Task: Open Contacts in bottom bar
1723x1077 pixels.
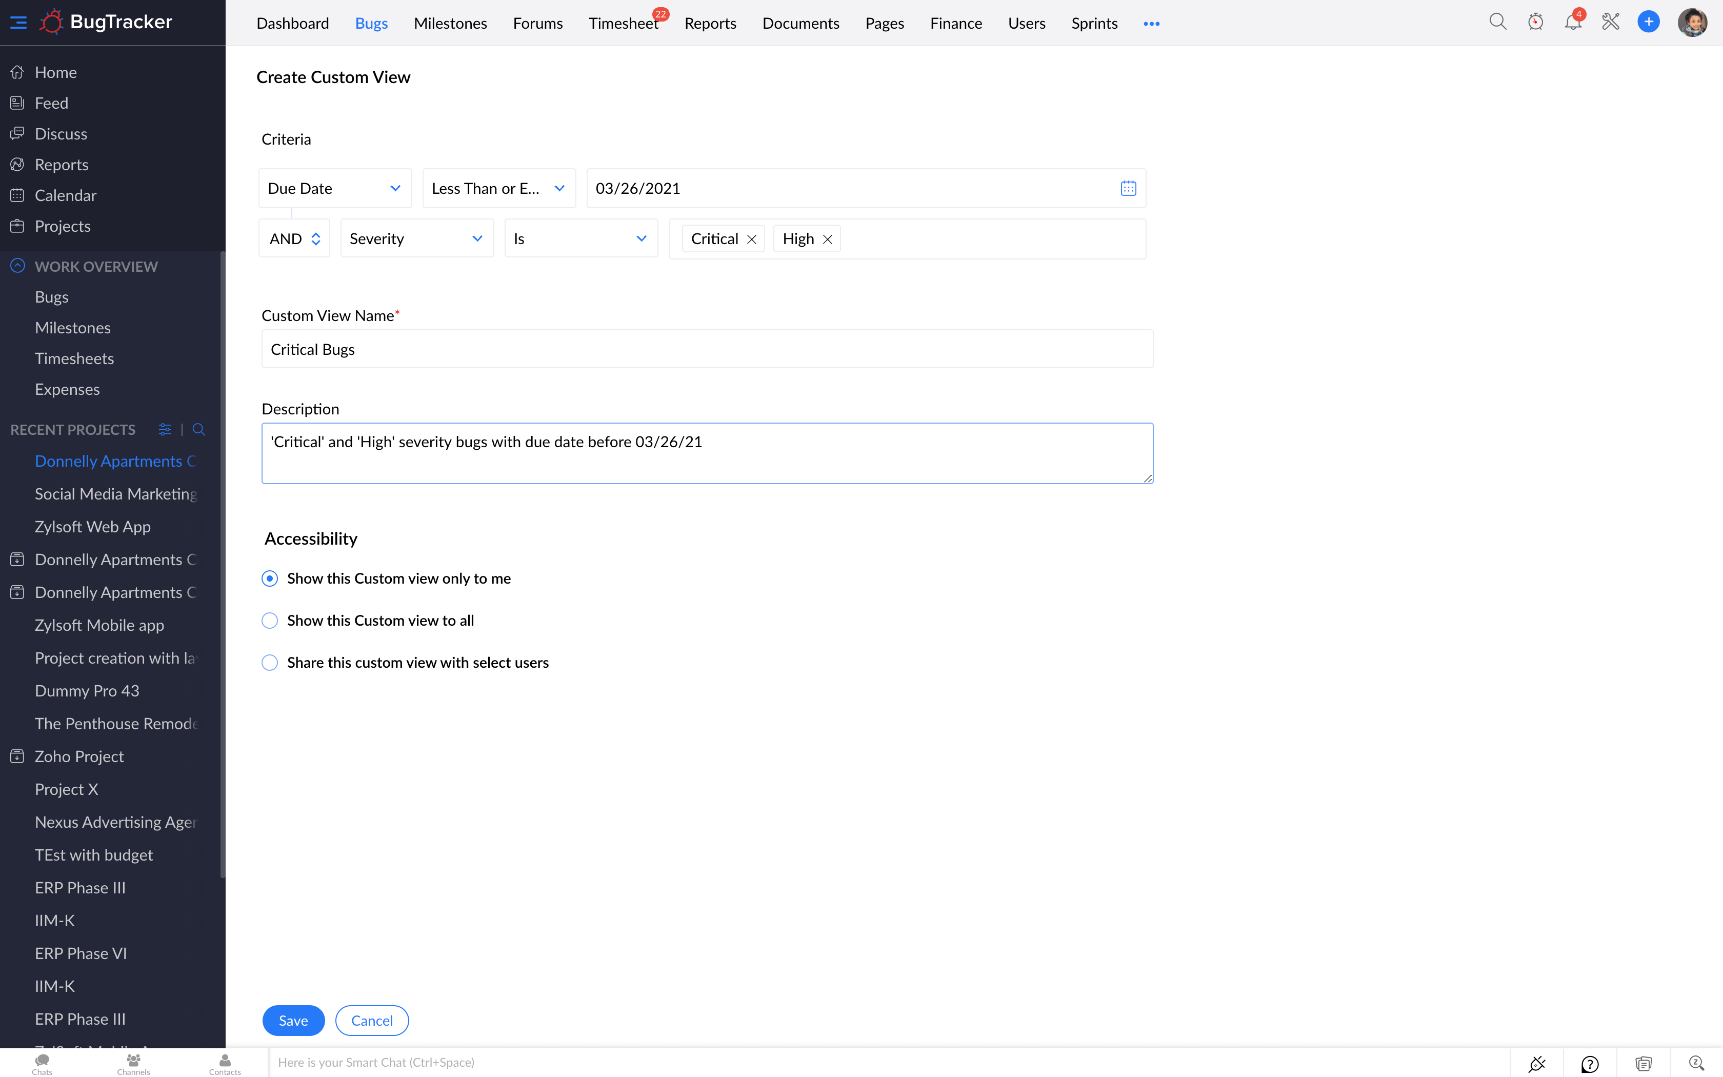Action: click(x=224, y=1064)
